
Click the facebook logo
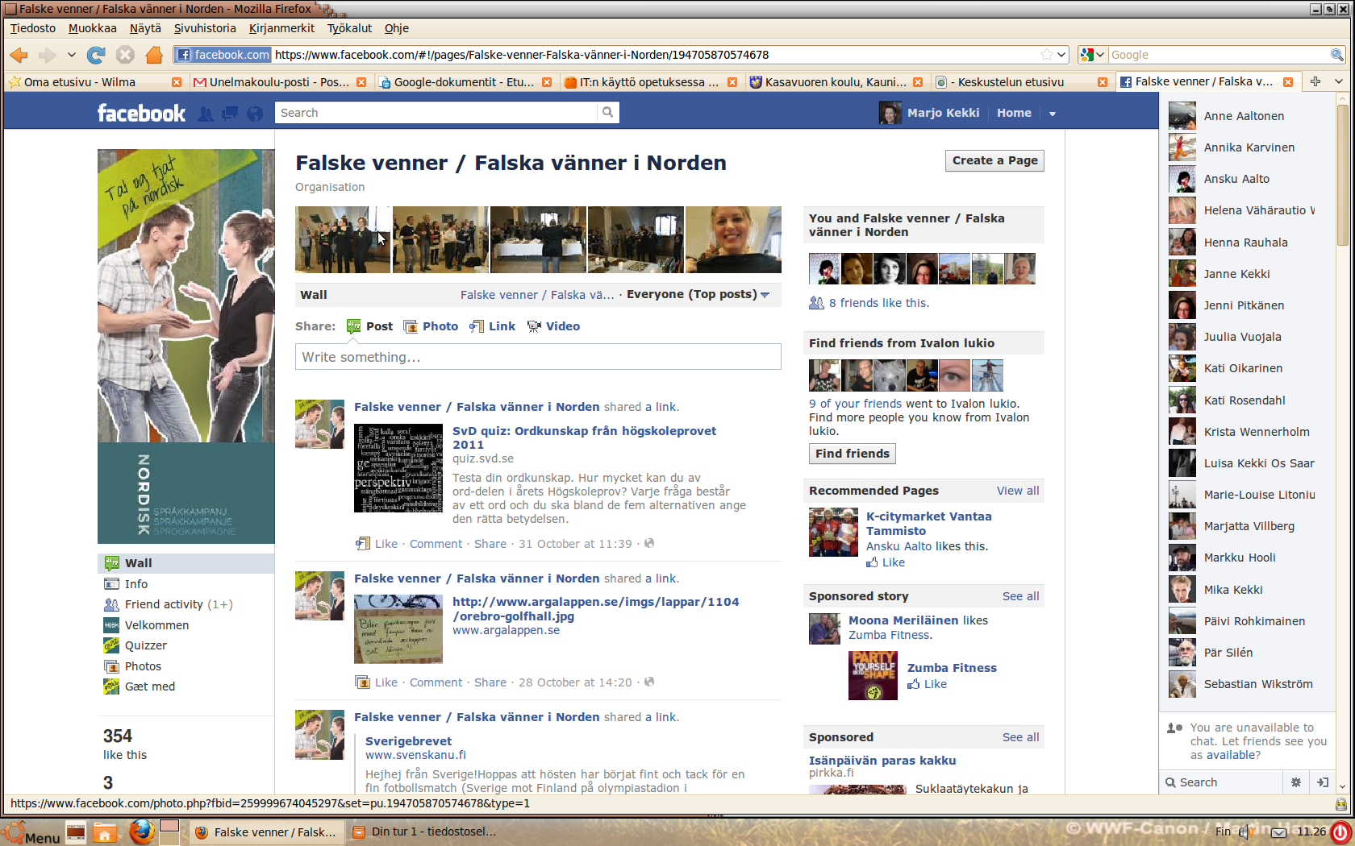tap(141, 114)
